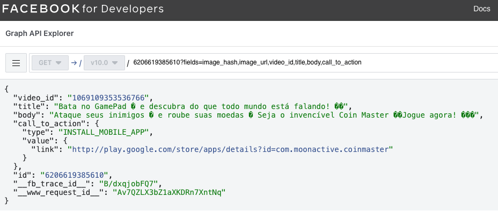The width and height of the screenshot is (498, 218).
Task: Open the GET method dropdown
Action: pos(50,63)
